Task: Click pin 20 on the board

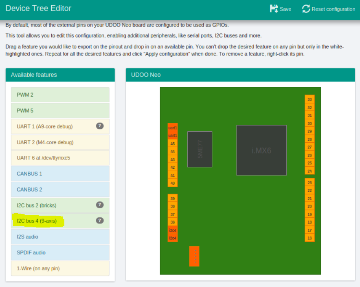Action: point(310,206)
